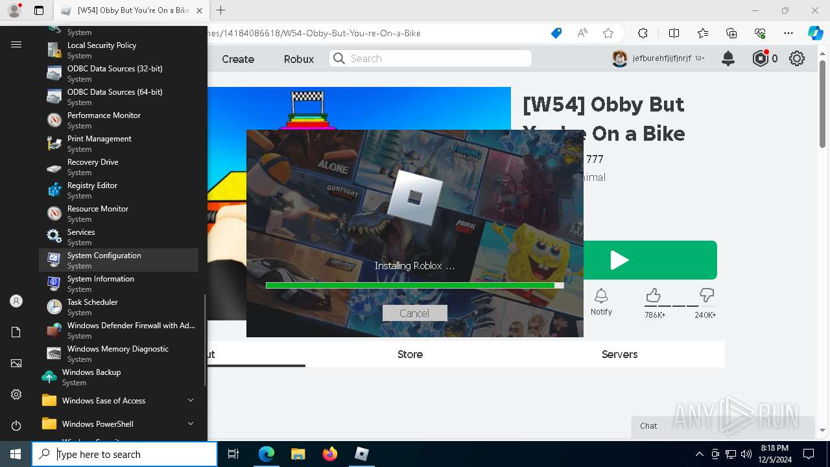Open Roblox settings gear

point(797,58)
